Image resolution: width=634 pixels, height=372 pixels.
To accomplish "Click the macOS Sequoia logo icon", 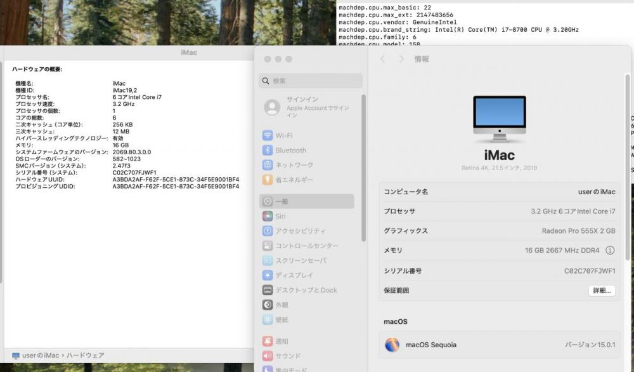I will point(392,345).
